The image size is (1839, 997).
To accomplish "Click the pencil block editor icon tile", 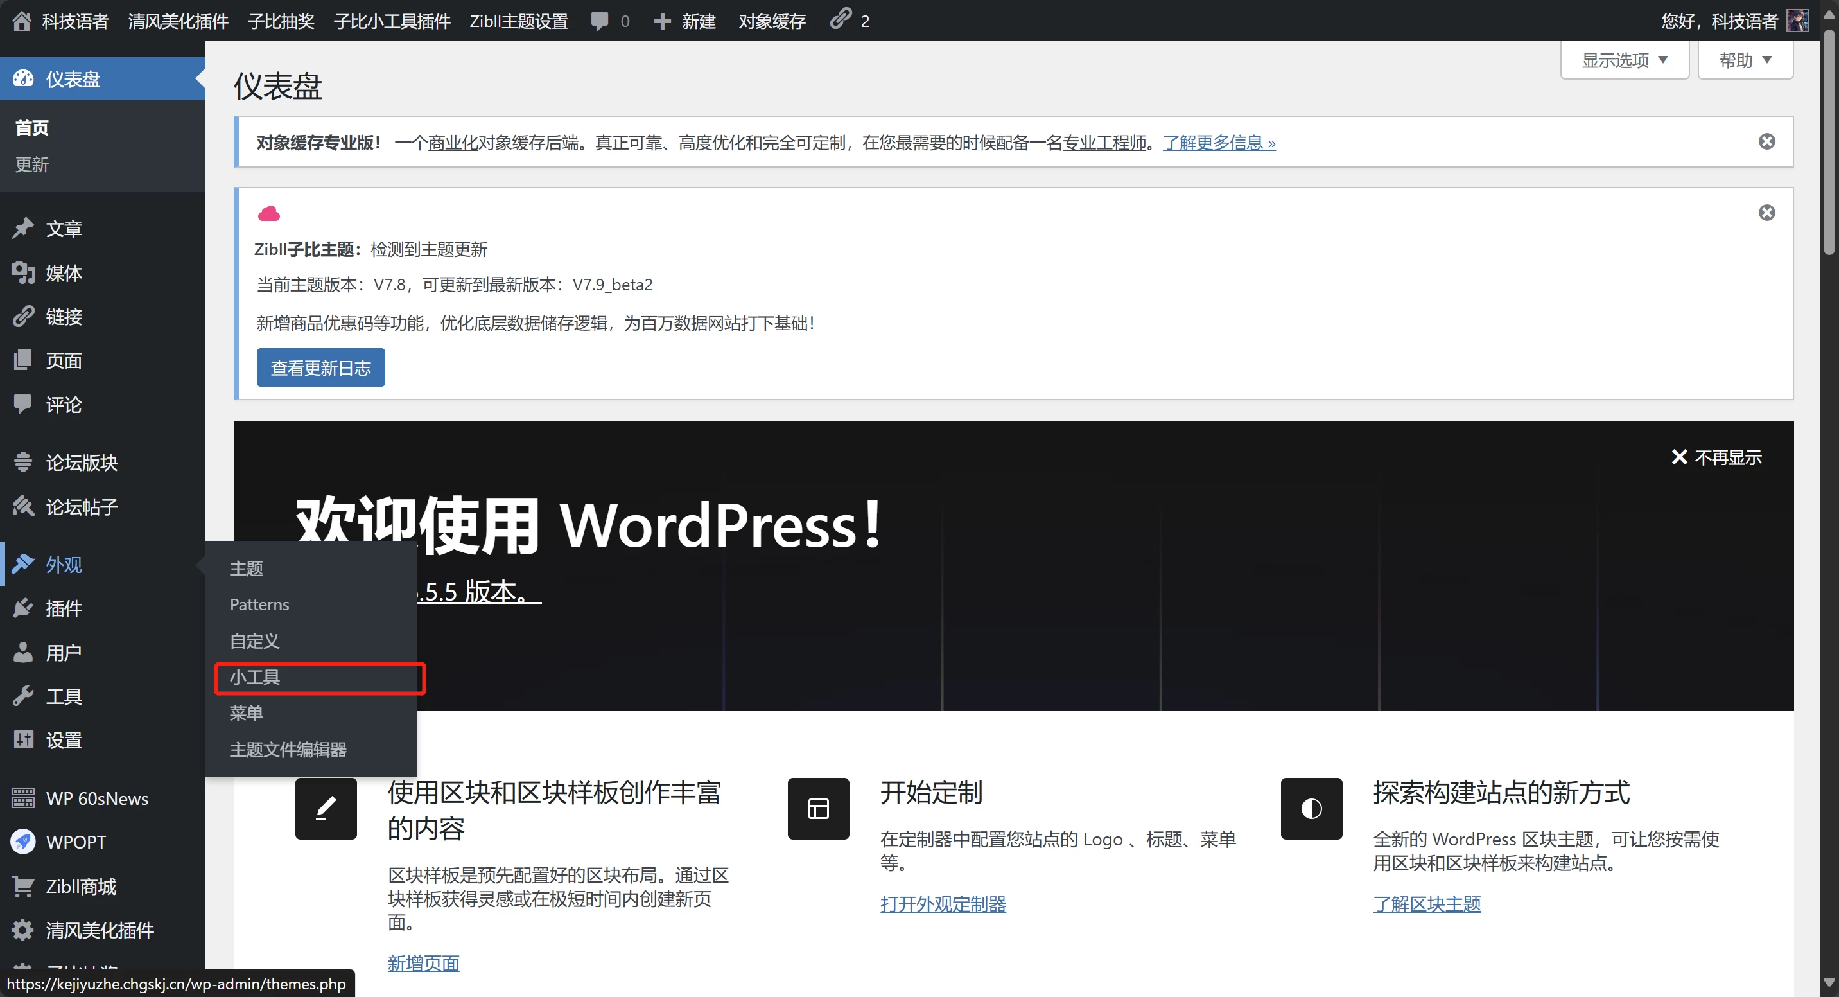I will point(326,808).
